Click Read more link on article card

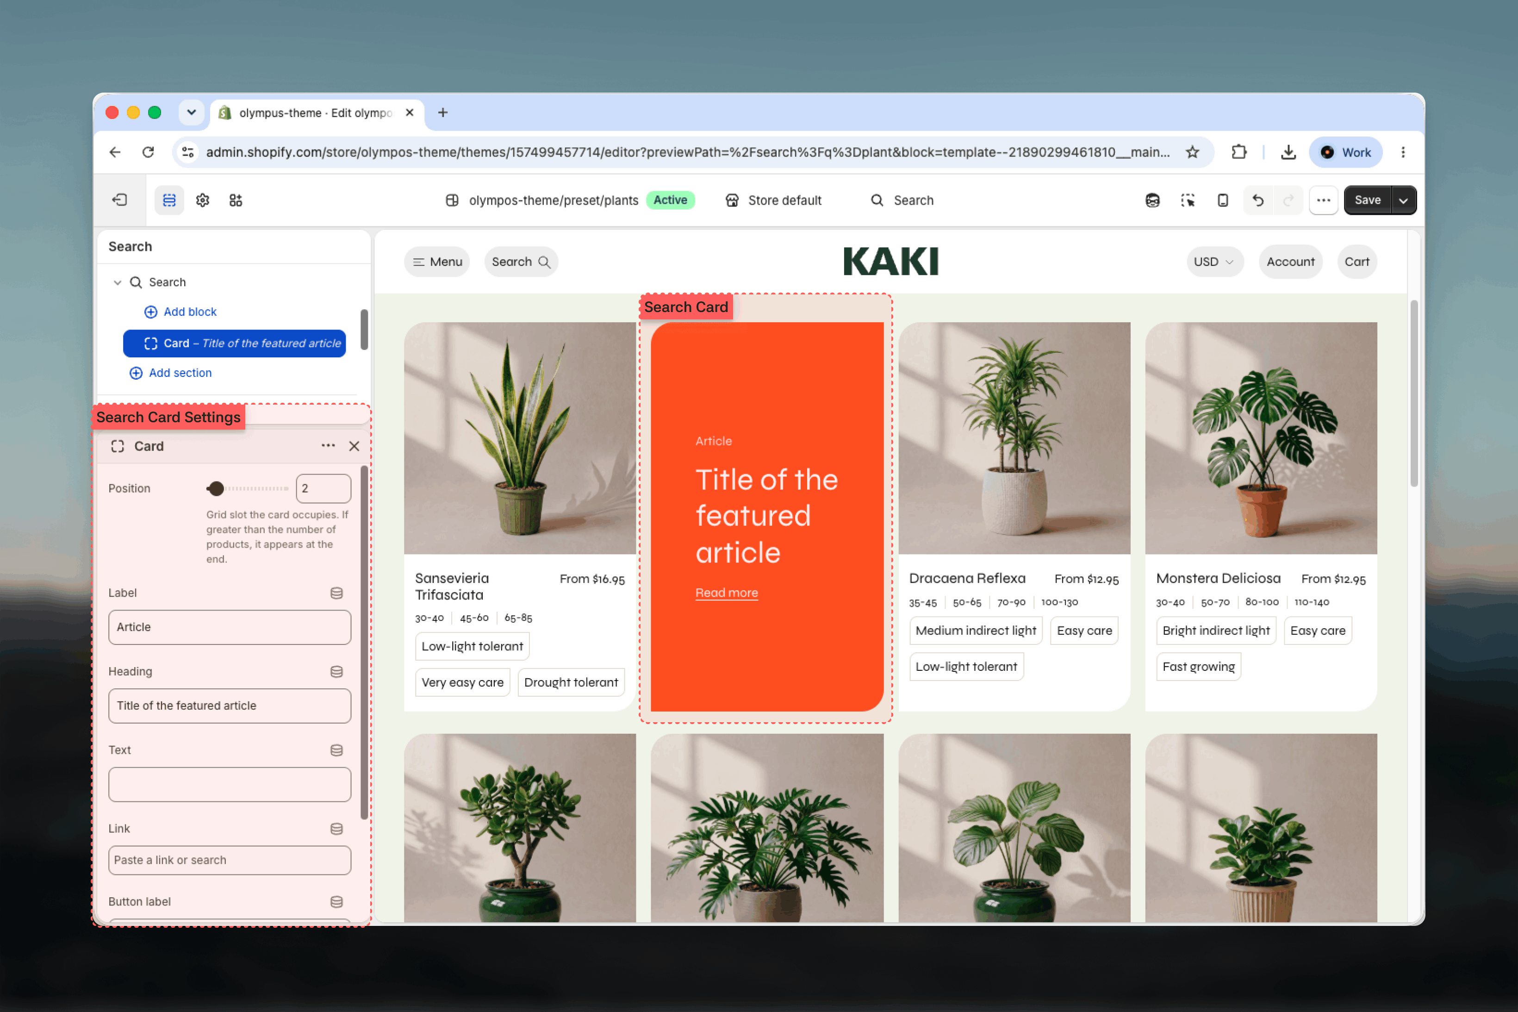[x=727, y=593]
